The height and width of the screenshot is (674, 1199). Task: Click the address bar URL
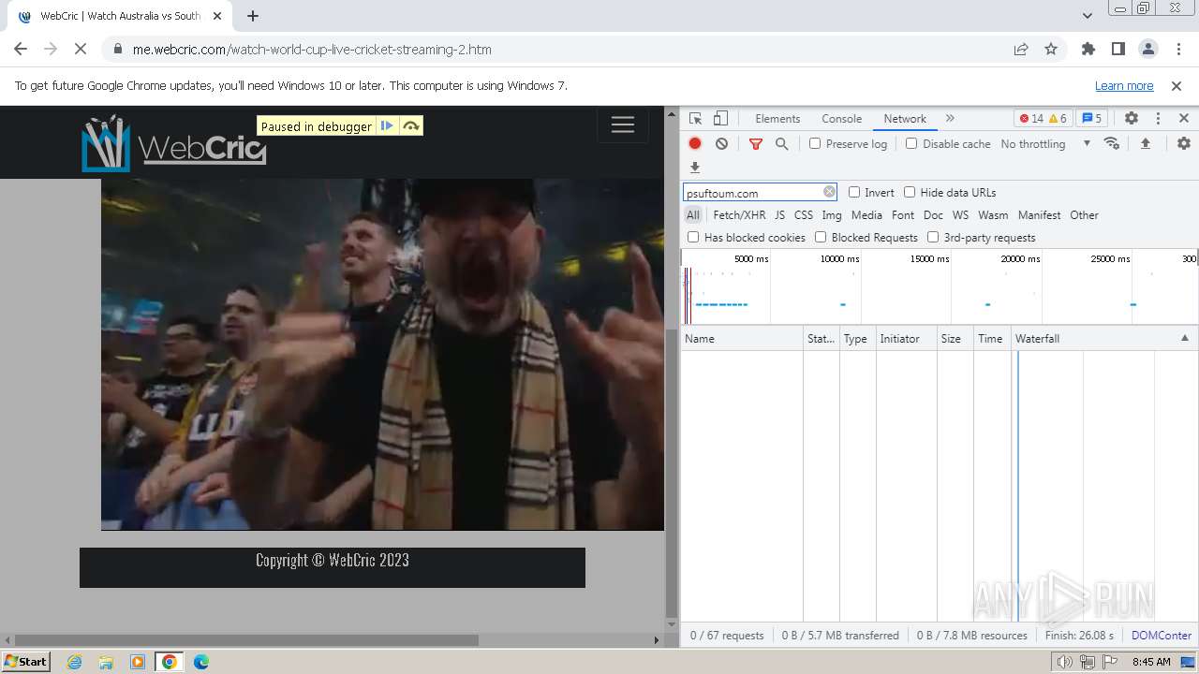pos(312,49)
